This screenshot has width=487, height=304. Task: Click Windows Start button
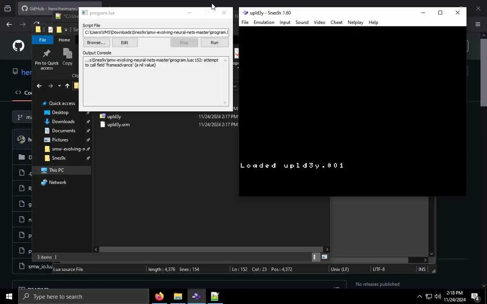(x=9, y=296)
